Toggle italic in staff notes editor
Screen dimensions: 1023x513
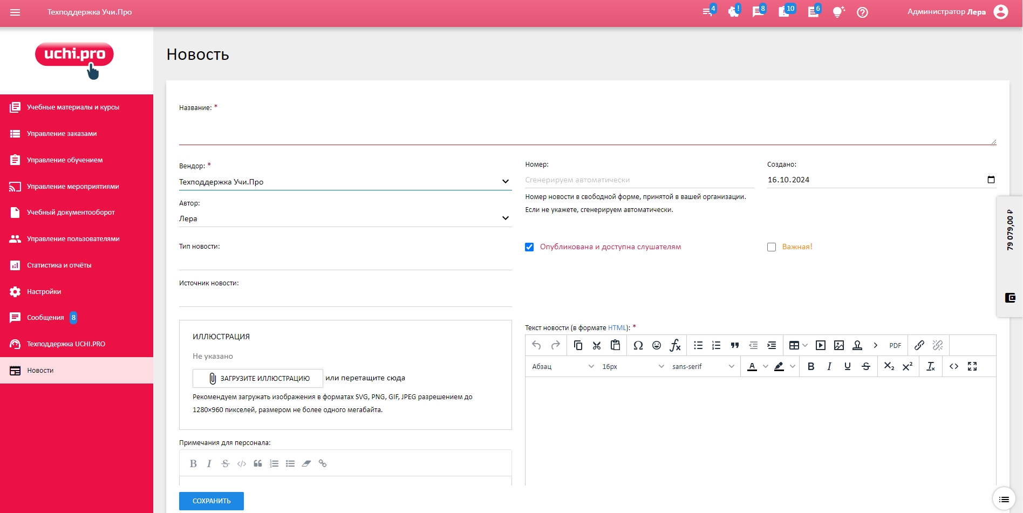[x=209, y=463]
